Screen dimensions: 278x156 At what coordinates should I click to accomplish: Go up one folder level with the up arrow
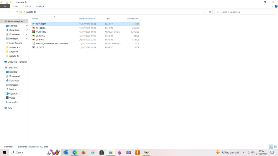tap(17, 12)
